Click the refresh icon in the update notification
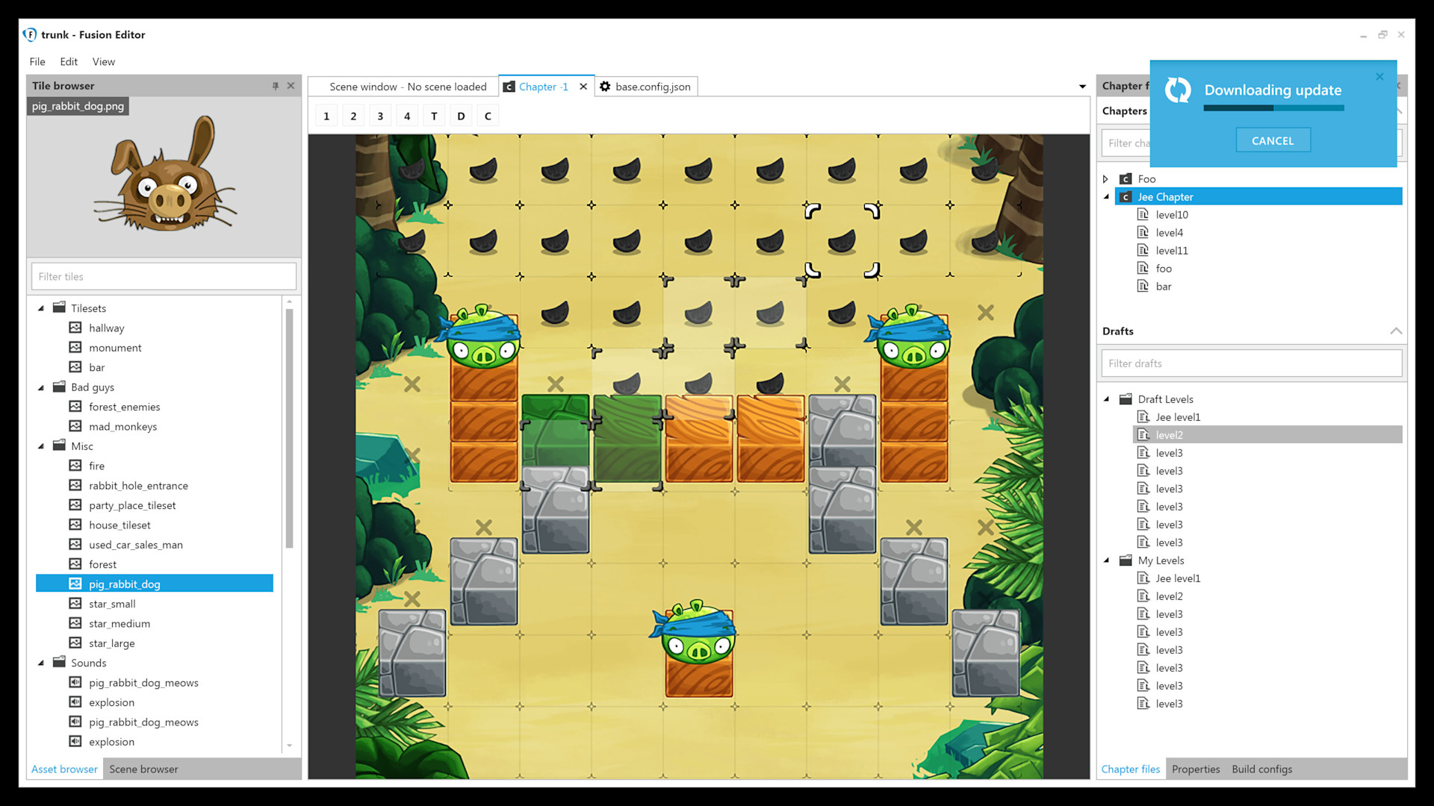Screen dimensions: 1434x806 [x=1178, y=90]
